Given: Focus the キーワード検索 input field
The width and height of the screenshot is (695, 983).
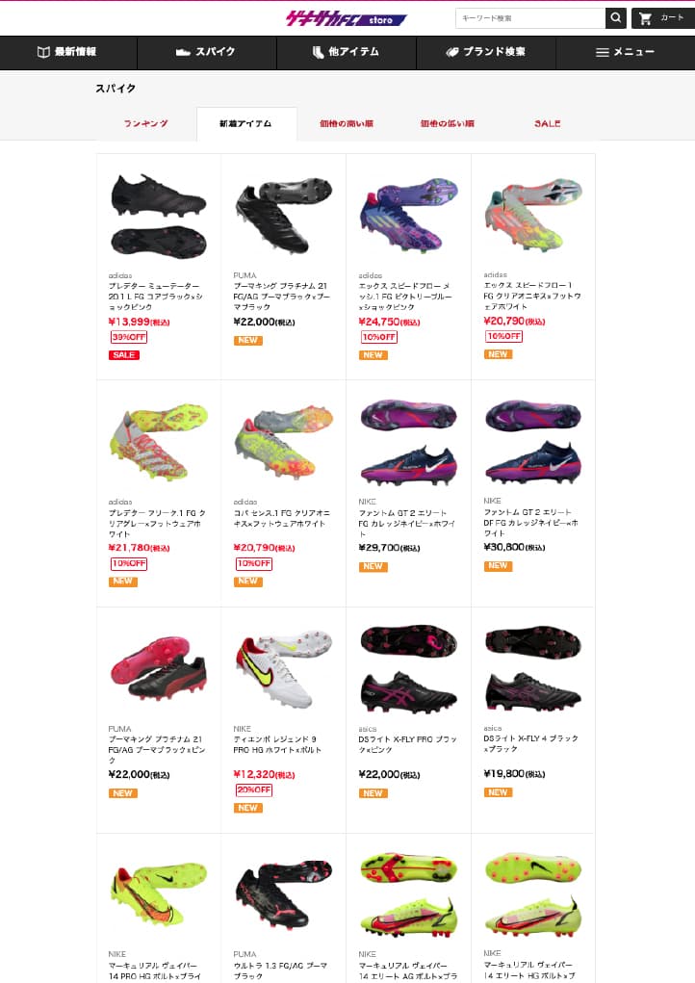Looking at the screenshot, I should pyautogui.click(x=530, y=18).
